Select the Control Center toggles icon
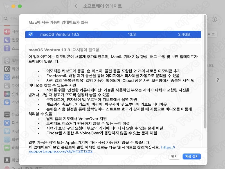 tap(7, 86)
